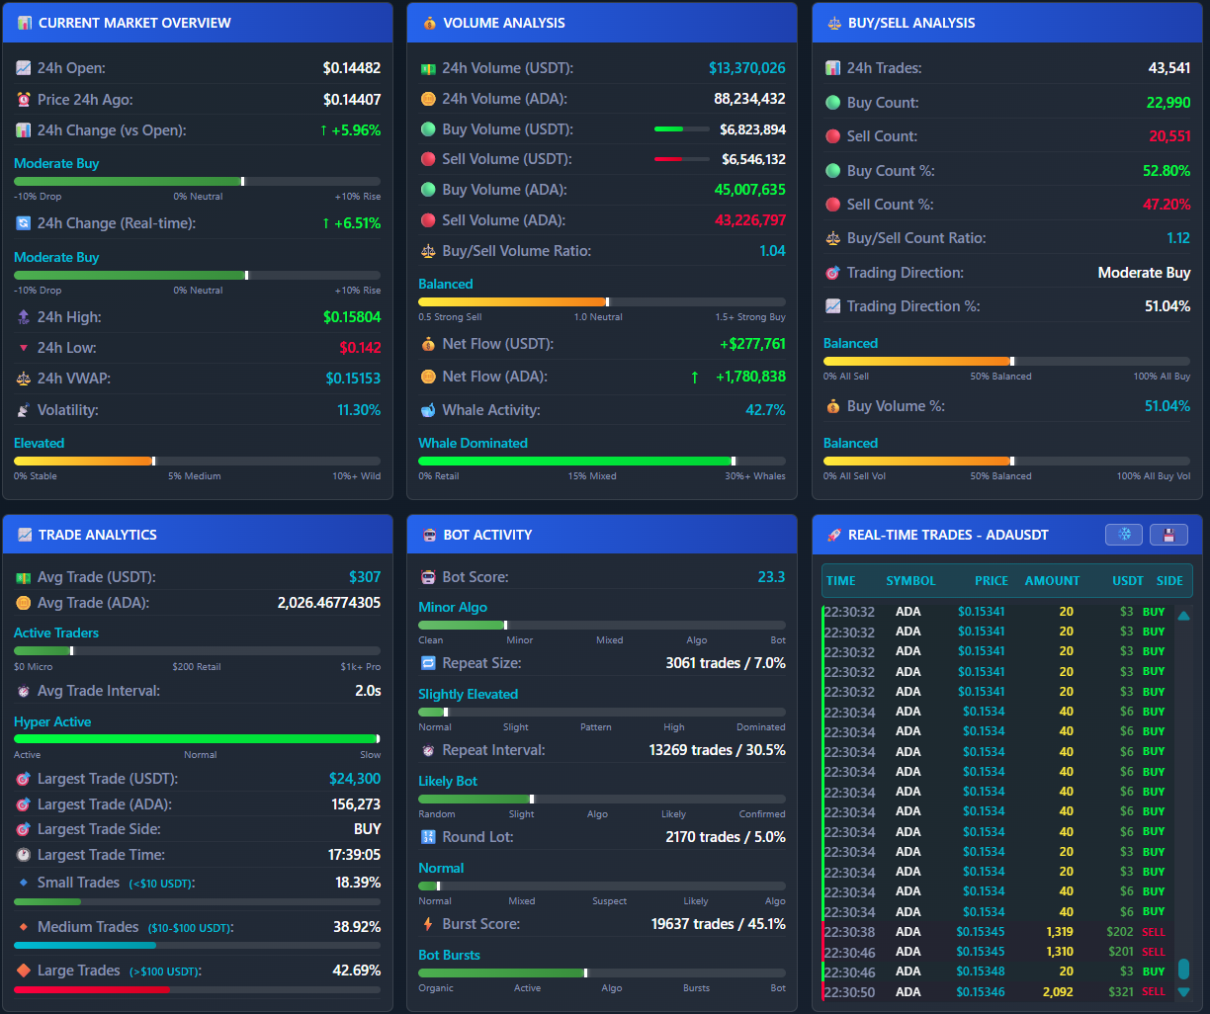Image resolution: width=1210 pixels, height=1014 pixels.
Task: Click the Minor Algo bot score bar
Action: 602,625
